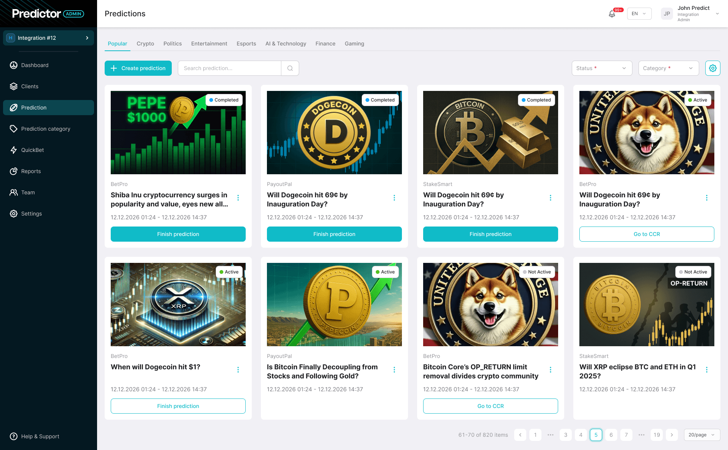The image size is (728, 450).
Task: Switch to the Gaming tab
Action: coord(355,44)
